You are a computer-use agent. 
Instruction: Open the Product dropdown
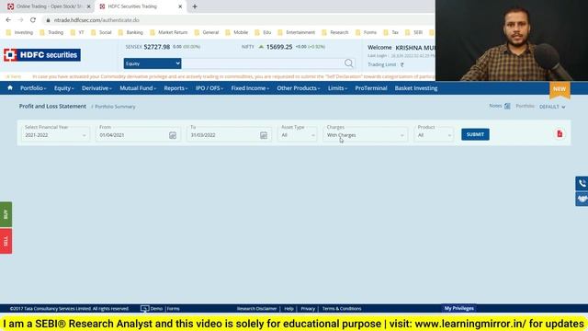click(434, 135)
